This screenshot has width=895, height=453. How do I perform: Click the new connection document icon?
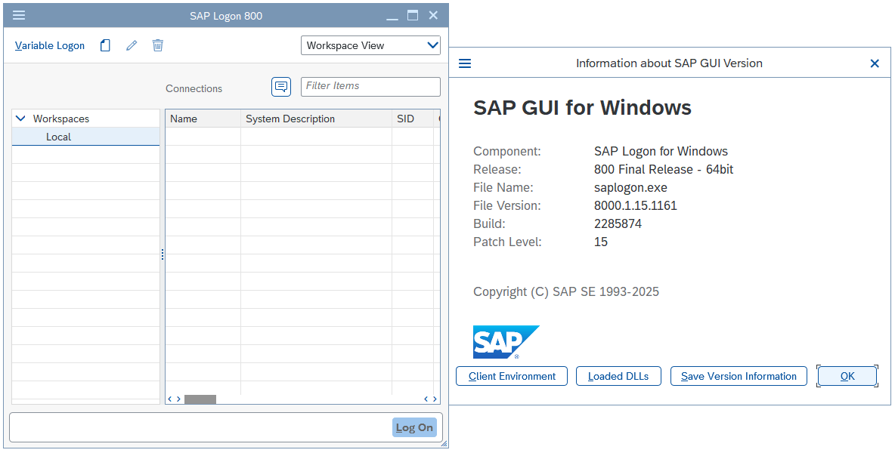pos(105,45)
